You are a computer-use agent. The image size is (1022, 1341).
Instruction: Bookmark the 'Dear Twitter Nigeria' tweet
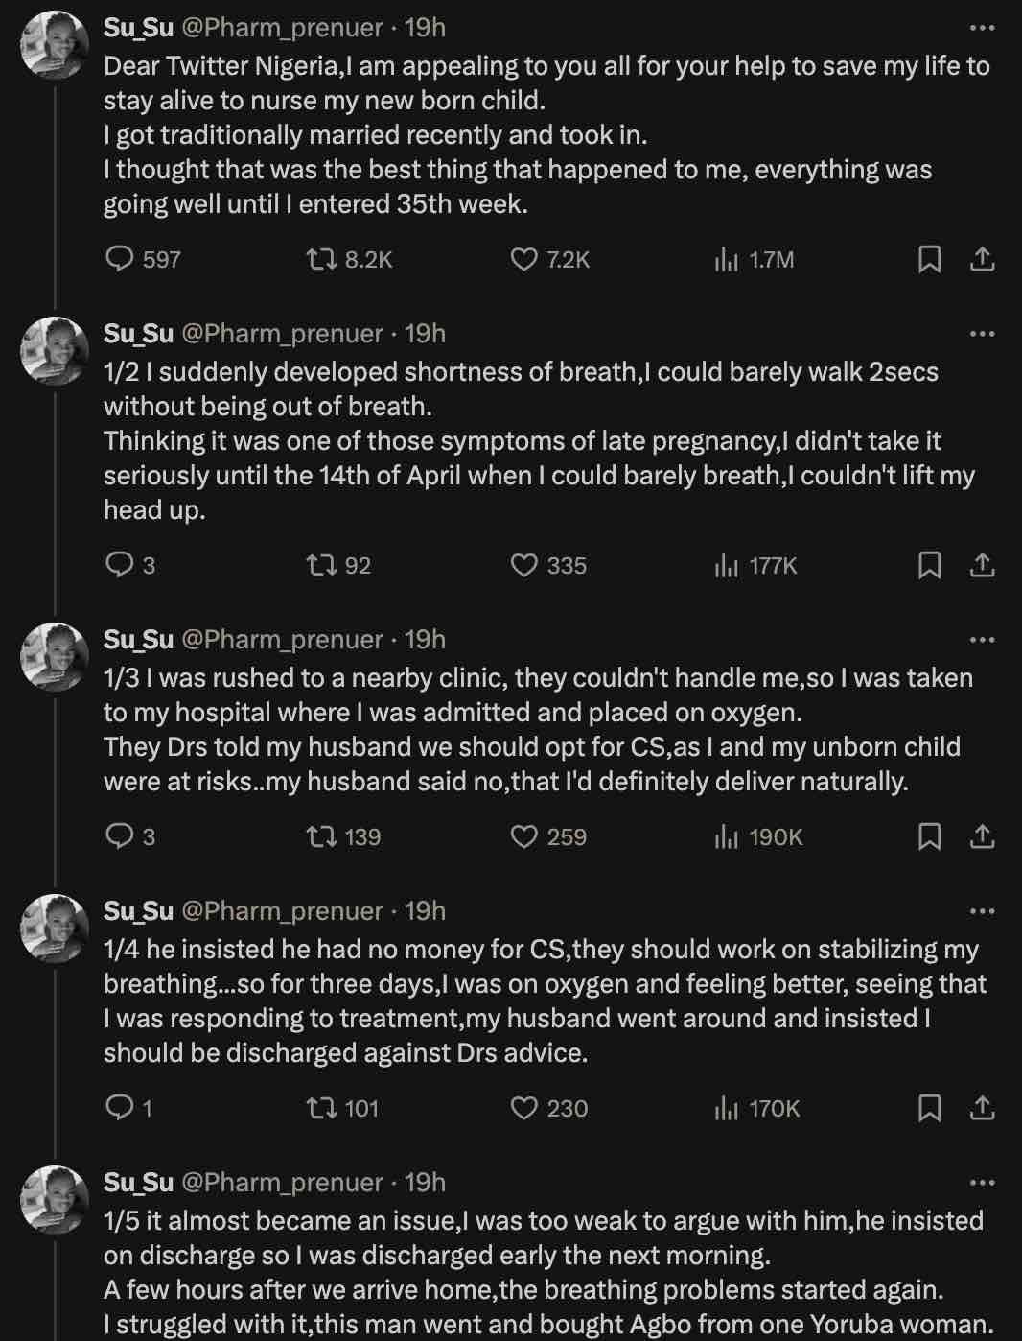(929, 259)
